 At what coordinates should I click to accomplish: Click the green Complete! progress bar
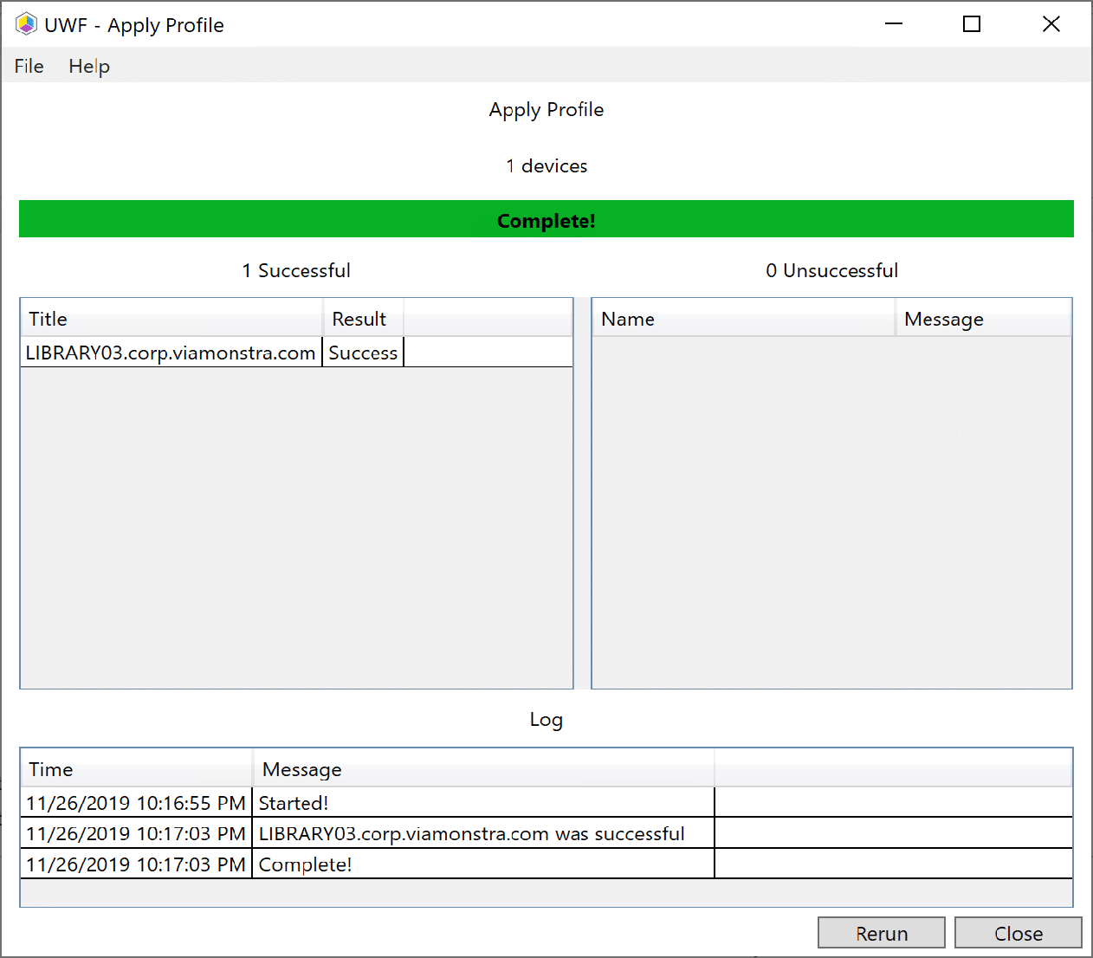546,219
